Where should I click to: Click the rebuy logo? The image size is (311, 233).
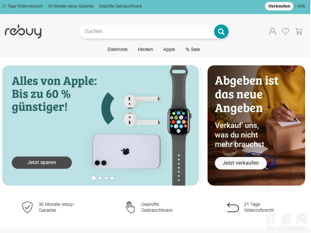coord(23,31)
